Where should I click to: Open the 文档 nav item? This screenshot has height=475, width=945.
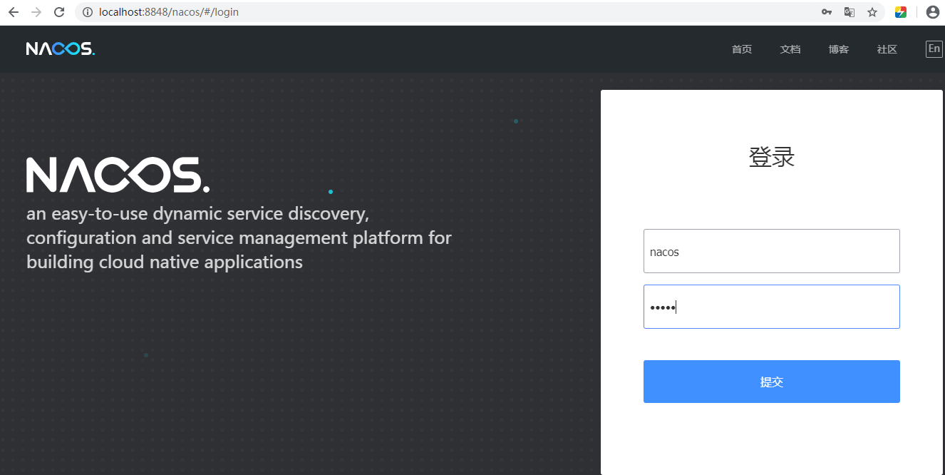pyautogui.click(x=790, y=49)
